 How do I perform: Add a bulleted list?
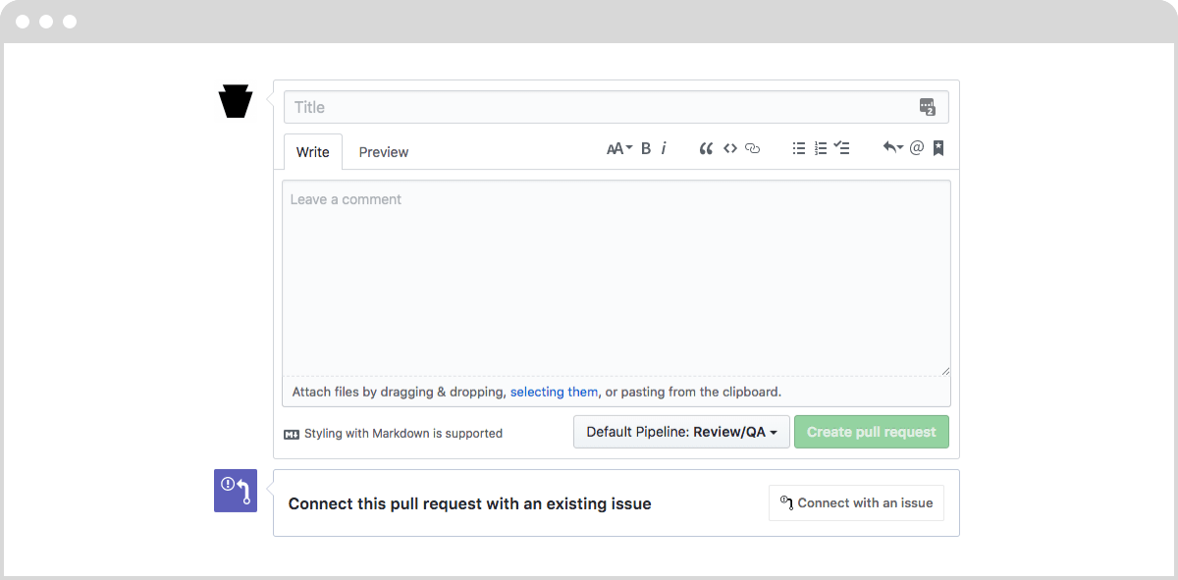[x=799, y=147]
